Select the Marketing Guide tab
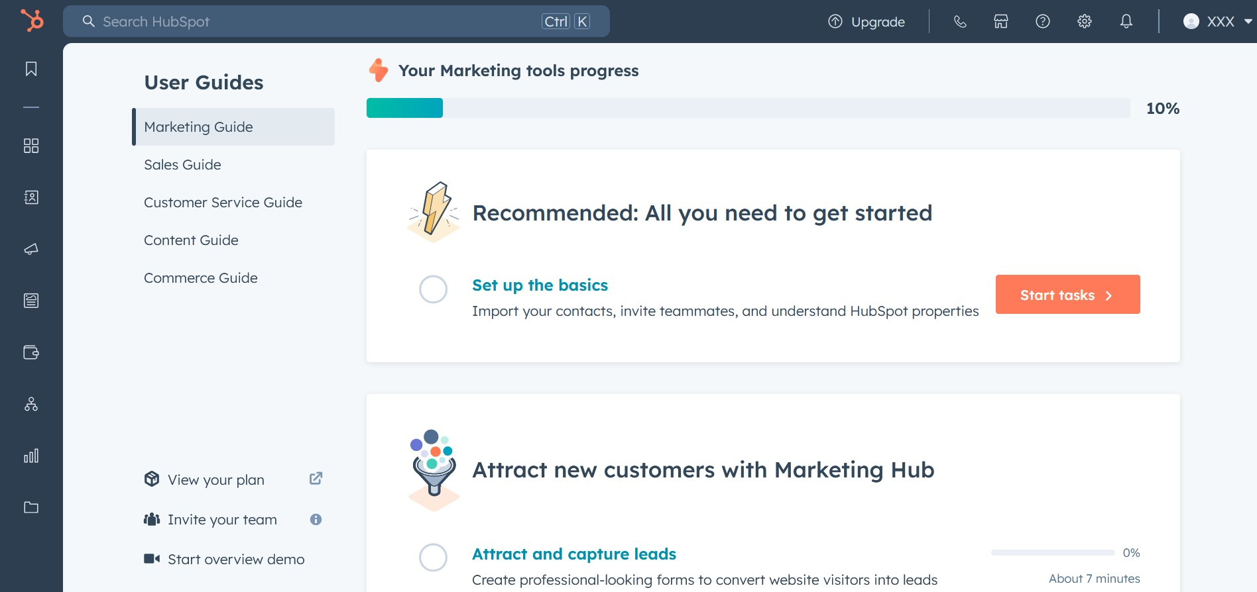The width and height of the screenshot is (1257, 592). (x=233, y=126)
